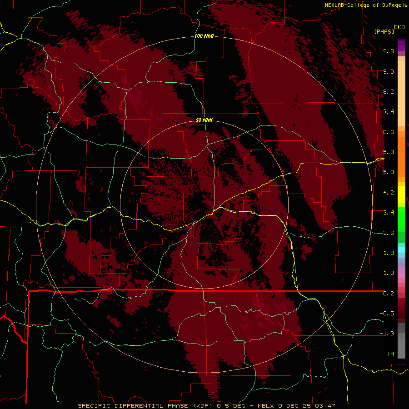409x409 pixels.
Task: Click the 100 NMI range ring label
Action: point(204,36)
